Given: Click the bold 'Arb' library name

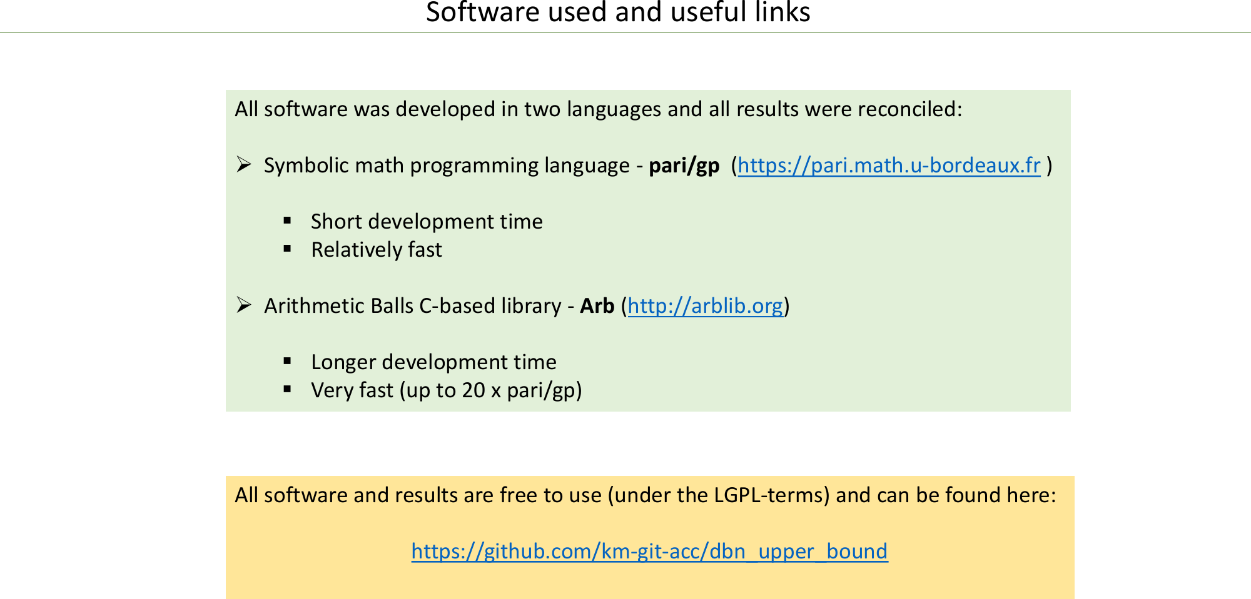Looking at the screenshot, I should [597, 306].
